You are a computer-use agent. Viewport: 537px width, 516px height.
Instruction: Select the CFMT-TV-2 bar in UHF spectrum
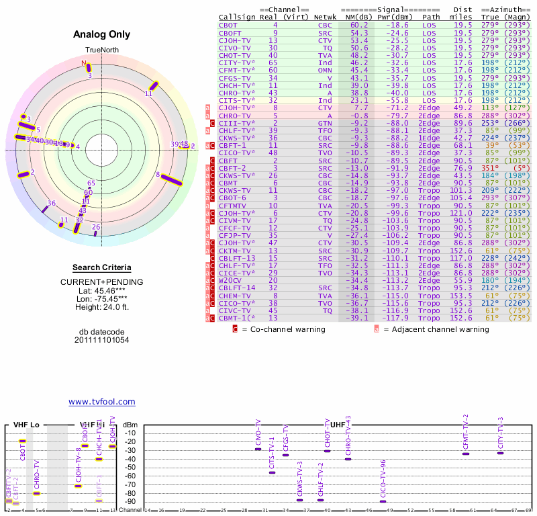(466, 454)
